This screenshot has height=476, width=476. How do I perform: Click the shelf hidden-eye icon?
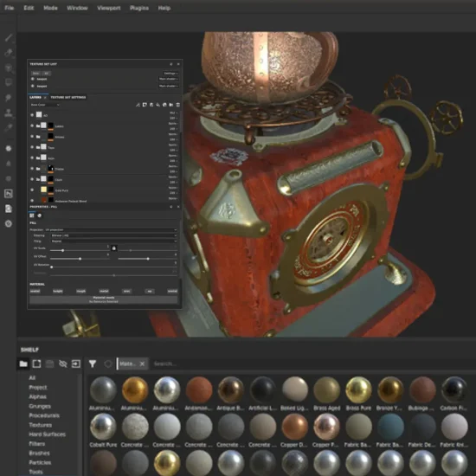click(x=63, y=363)
